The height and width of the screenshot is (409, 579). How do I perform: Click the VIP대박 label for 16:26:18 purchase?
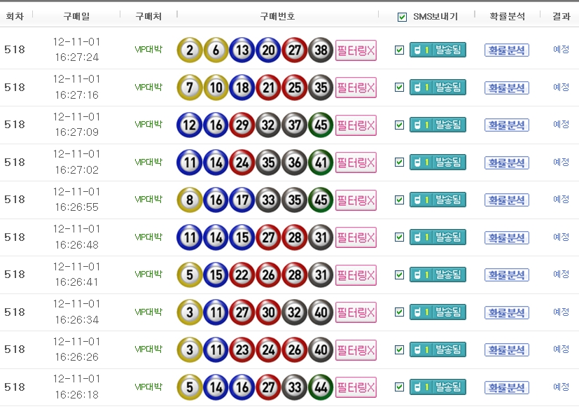pos(148,386)
